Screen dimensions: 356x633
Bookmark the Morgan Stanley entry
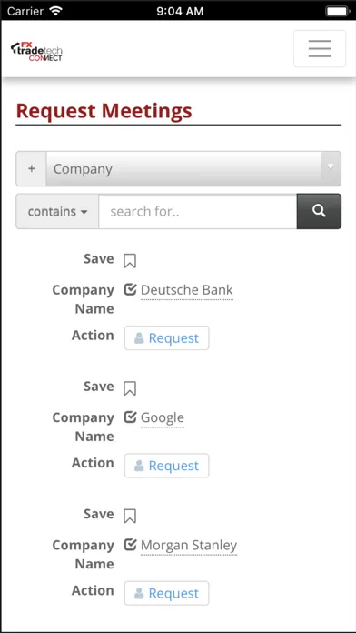[130, 516]
